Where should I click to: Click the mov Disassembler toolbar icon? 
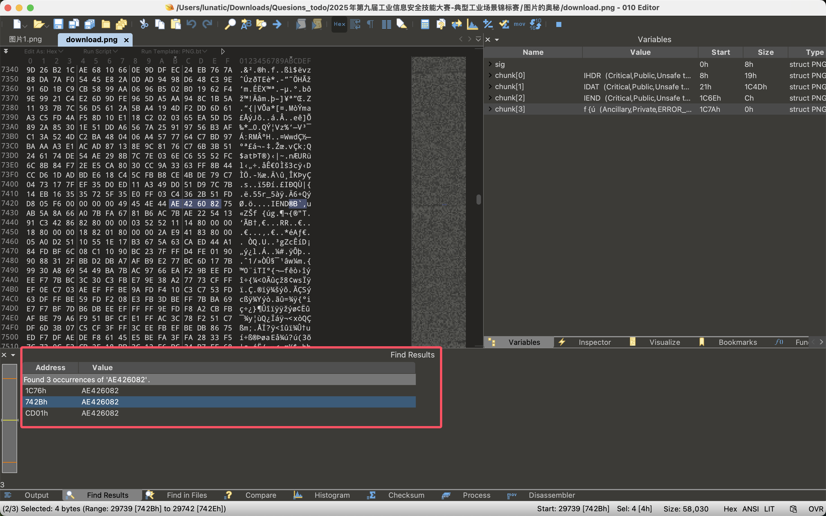point(519,24)
